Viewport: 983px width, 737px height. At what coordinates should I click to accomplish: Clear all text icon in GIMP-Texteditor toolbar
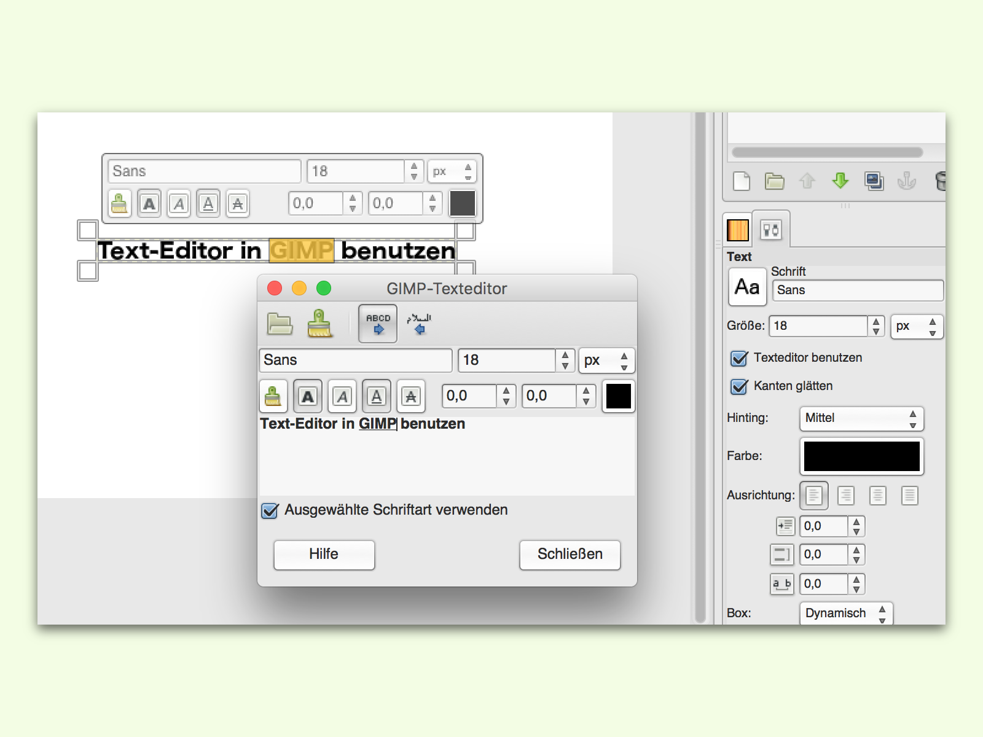319,323
